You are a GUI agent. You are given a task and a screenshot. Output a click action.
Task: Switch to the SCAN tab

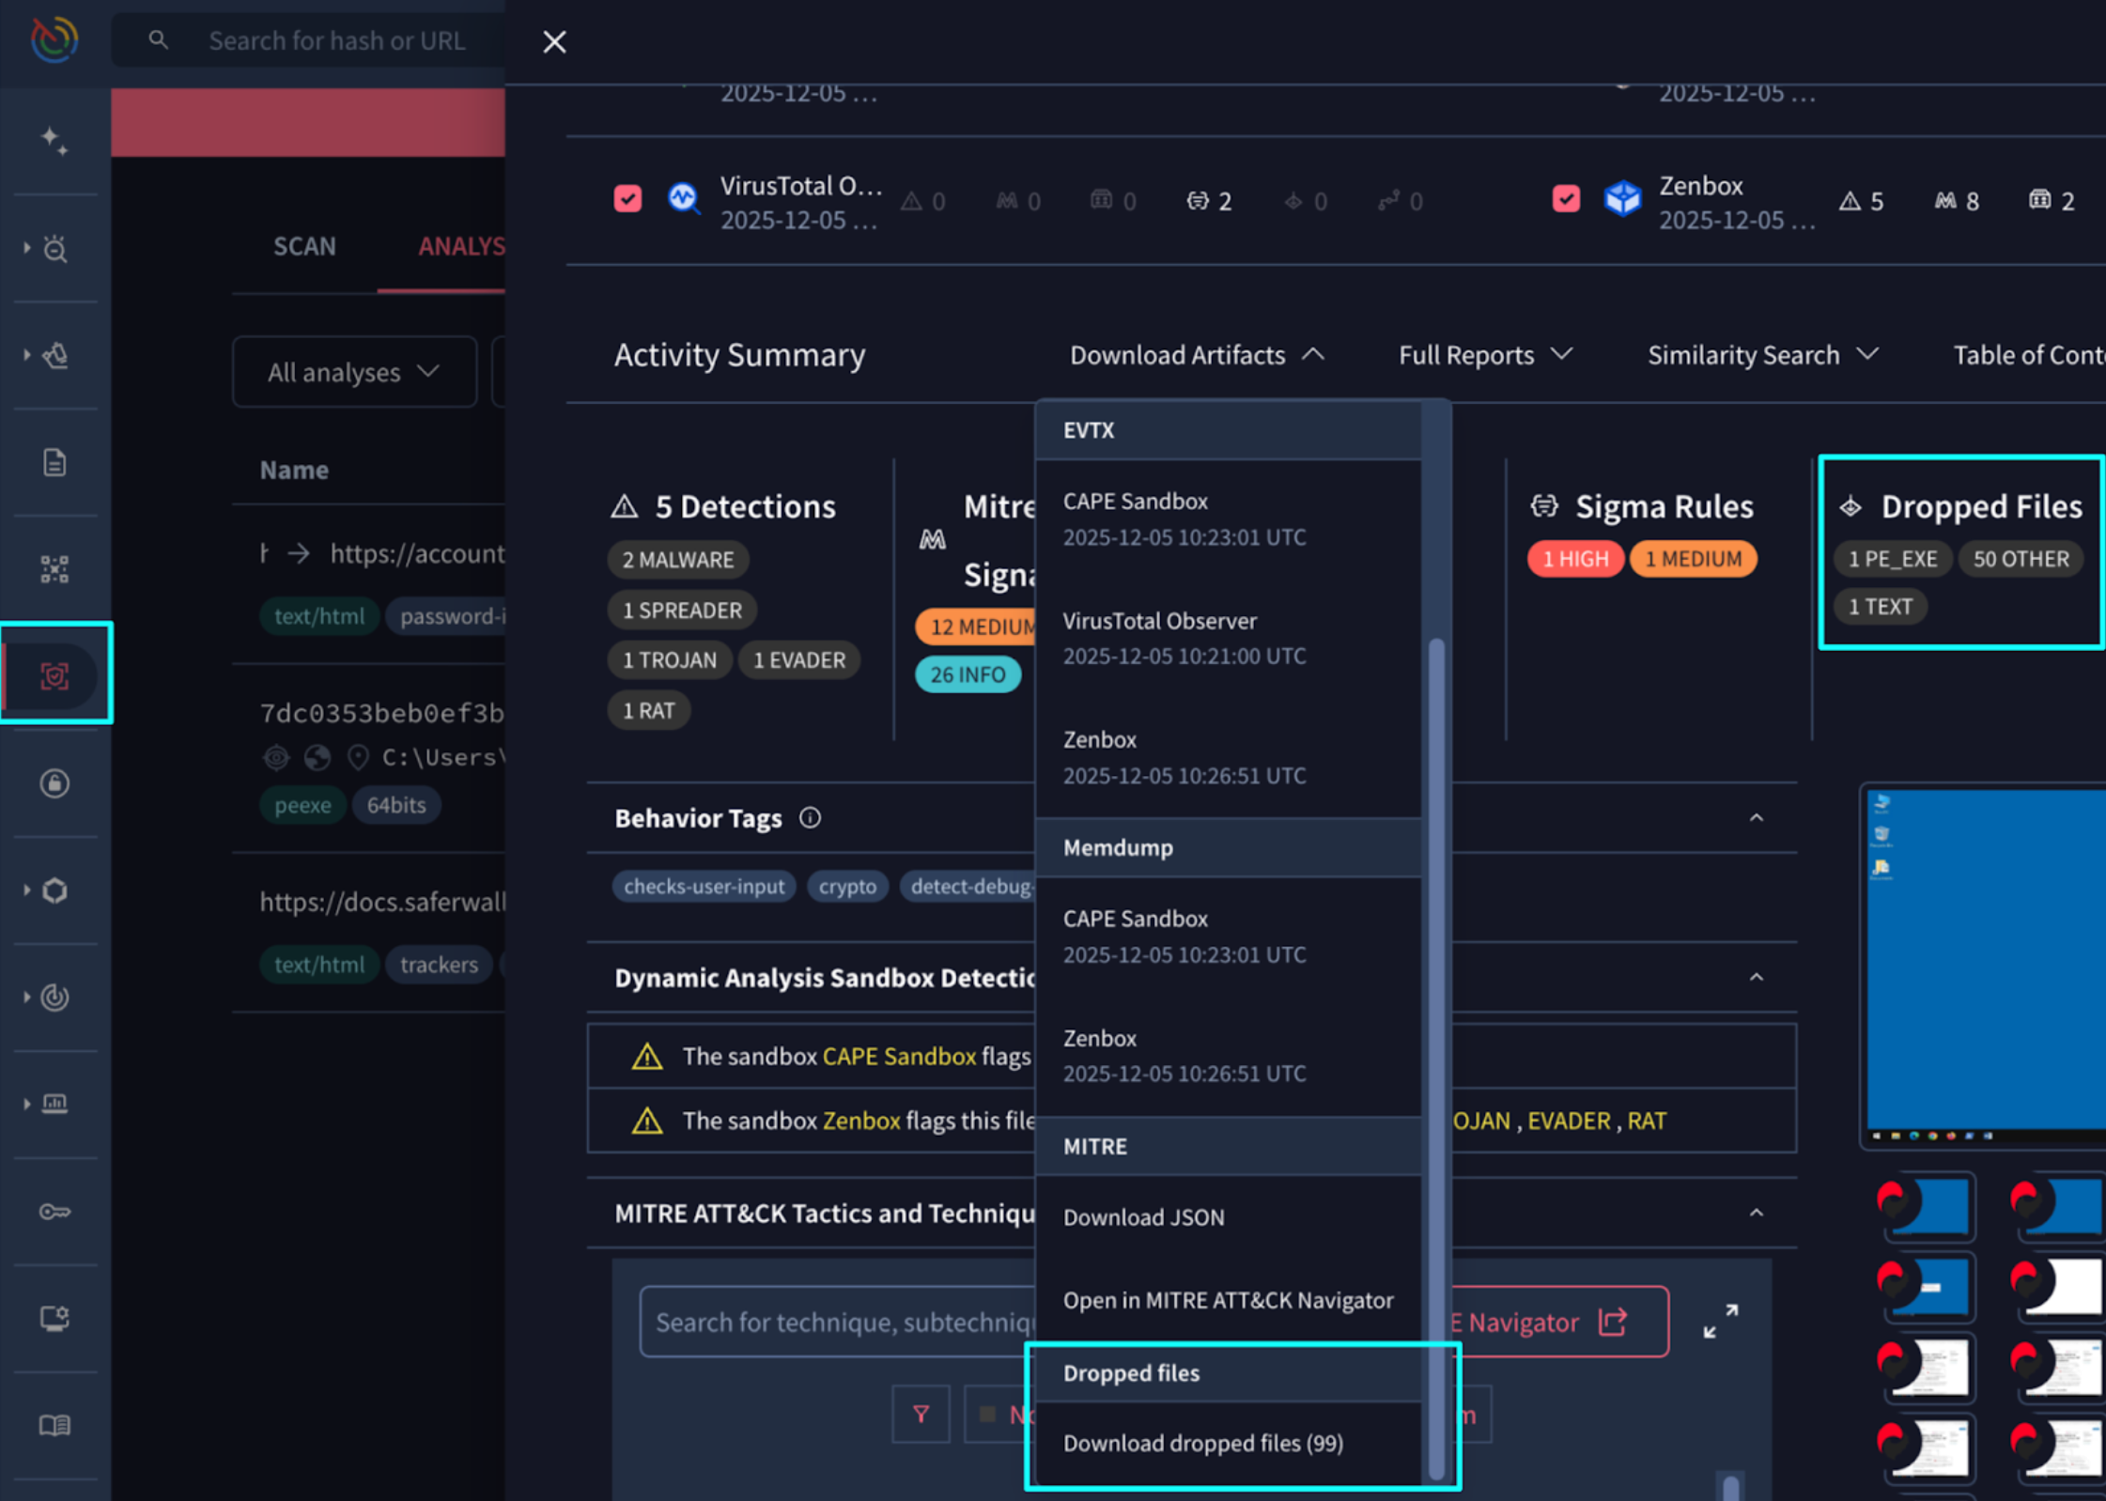(304, 246)
